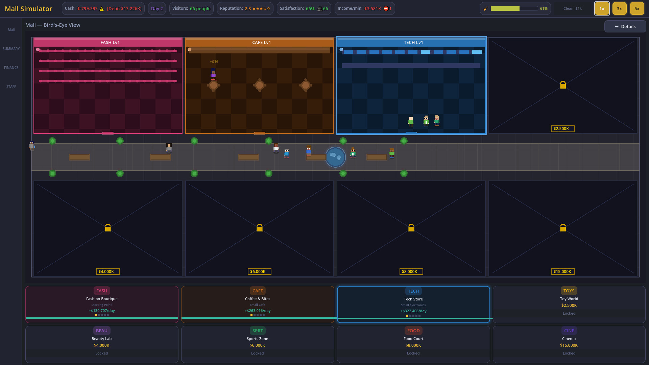Click the +$263.016/day income text

point(258,311)
